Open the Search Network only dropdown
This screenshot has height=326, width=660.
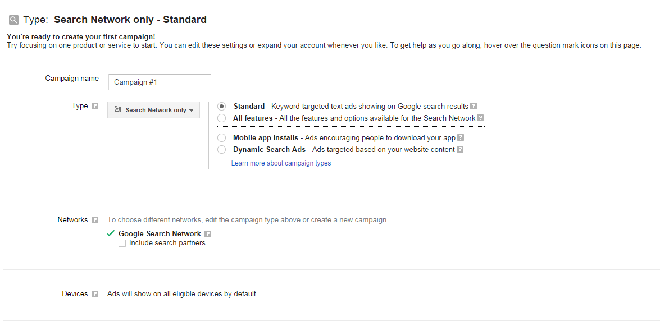point(154,110)
